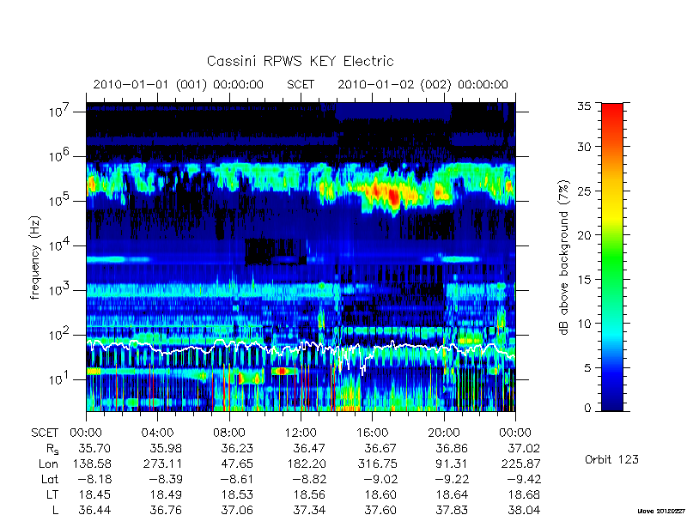Screen dimensions: 687x515
Task: Click the 'Rs' row label
Action: (52, 449)
